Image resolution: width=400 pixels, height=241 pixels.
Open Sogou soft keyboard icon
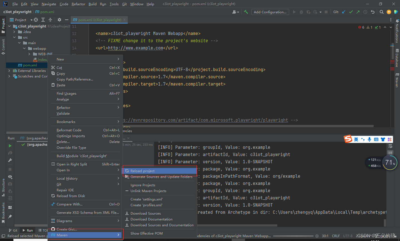376,139
